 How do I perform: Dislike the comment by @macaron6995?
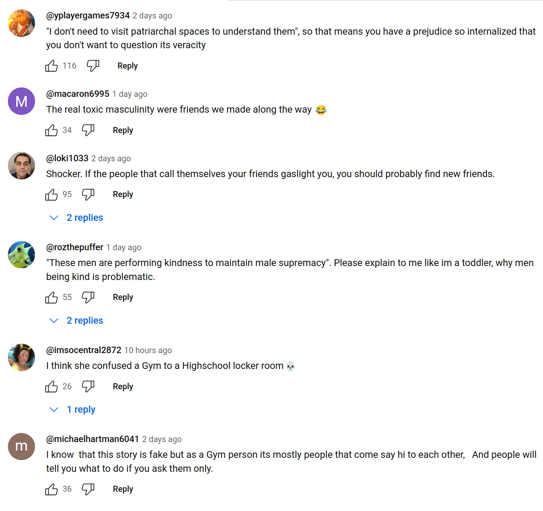pyautogui.click(x=88, y=130)
